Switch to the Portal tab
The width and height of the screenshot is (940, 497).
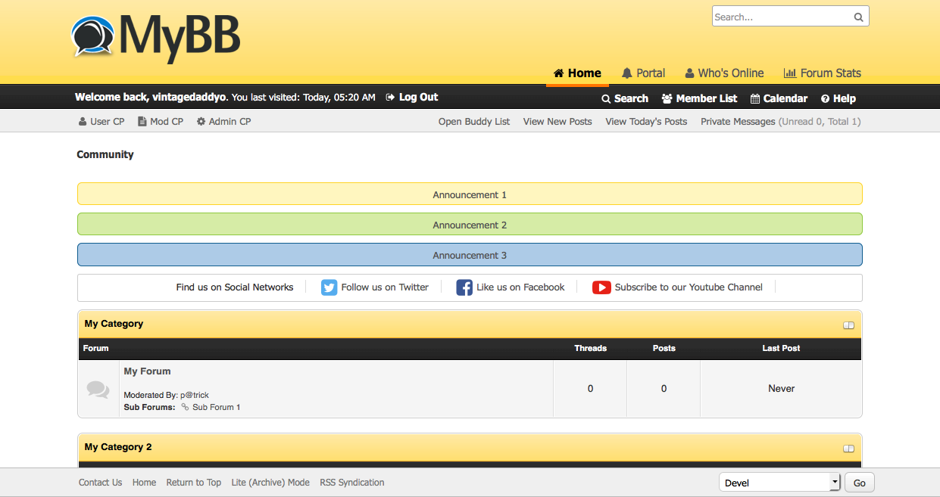point(643,73)
